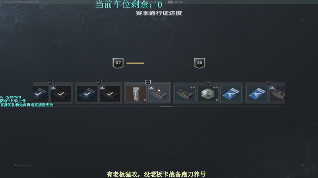Select the claimed blue ticket in tier 86
This screenshot has width=318, height=178.
click(87, 94)
